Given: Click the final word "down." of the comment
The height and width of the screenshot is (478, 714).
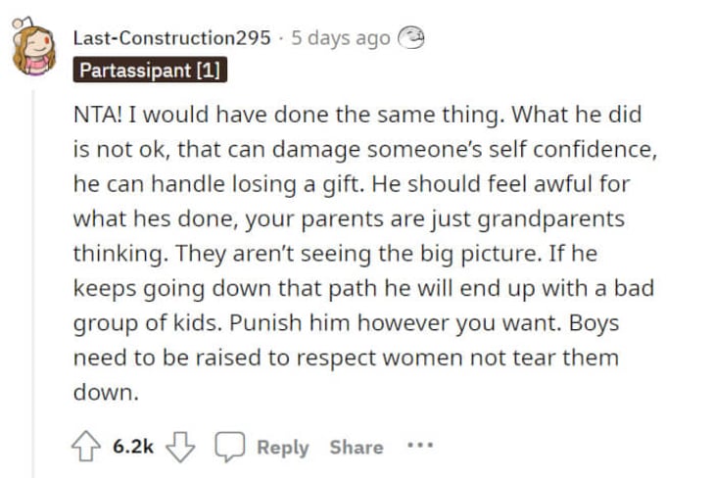Looking at the screenshot, I should [106, 393].
